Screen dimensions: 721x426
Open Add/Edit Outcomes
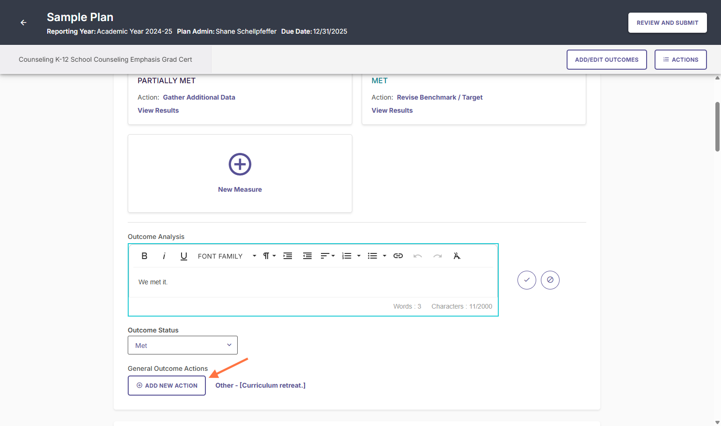pyautogui.click(x=606, y=60)
